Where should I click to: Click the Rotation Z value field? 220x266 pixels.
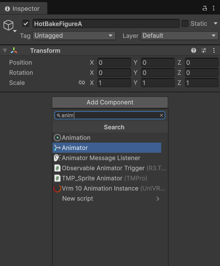202,73
